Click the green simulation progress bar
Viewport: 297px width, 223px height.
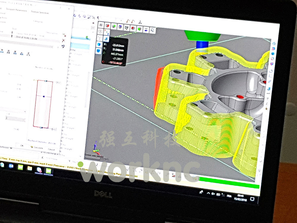coord(229,183)
